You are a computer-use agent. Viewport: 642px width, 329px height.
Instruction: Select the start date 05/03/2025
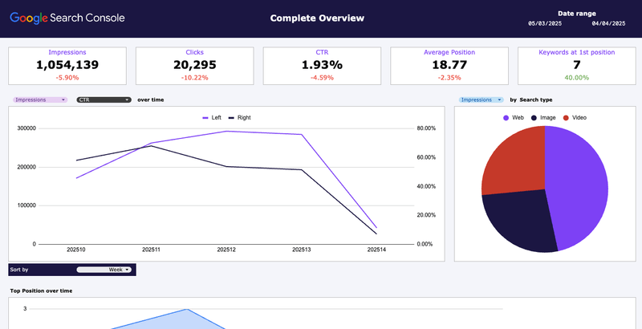[x=545, y=24]
